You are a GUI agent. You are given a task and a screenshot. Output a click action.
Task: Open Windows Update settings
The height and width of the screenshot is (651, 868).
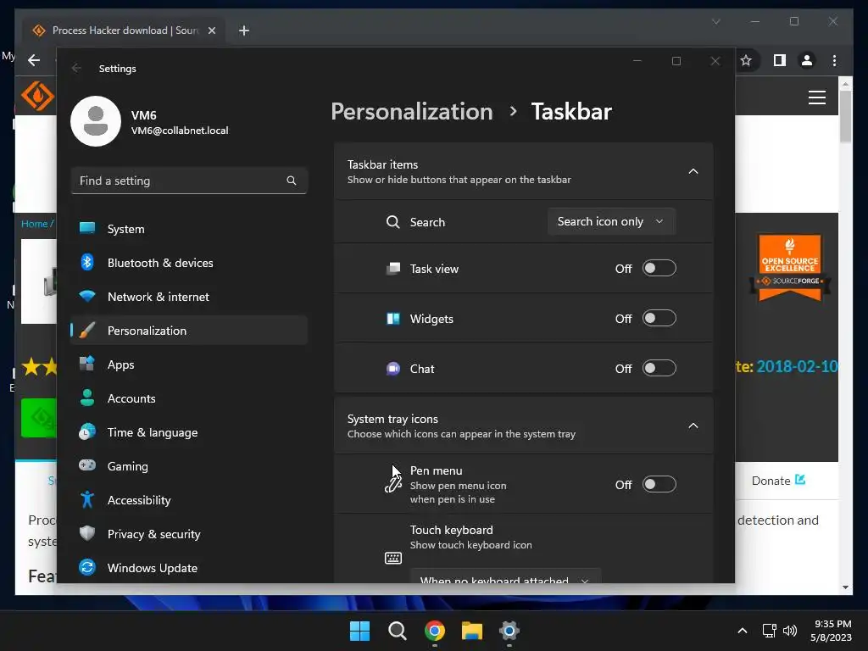[x=189, y=567]
